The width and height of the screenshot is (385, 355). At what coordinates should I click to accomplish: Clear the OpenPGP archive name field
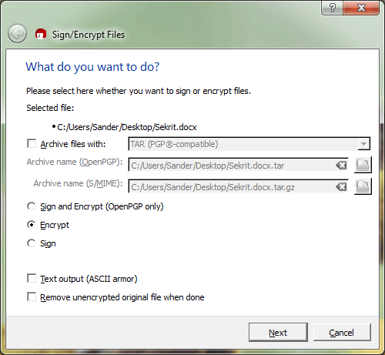tap(341, 166)
